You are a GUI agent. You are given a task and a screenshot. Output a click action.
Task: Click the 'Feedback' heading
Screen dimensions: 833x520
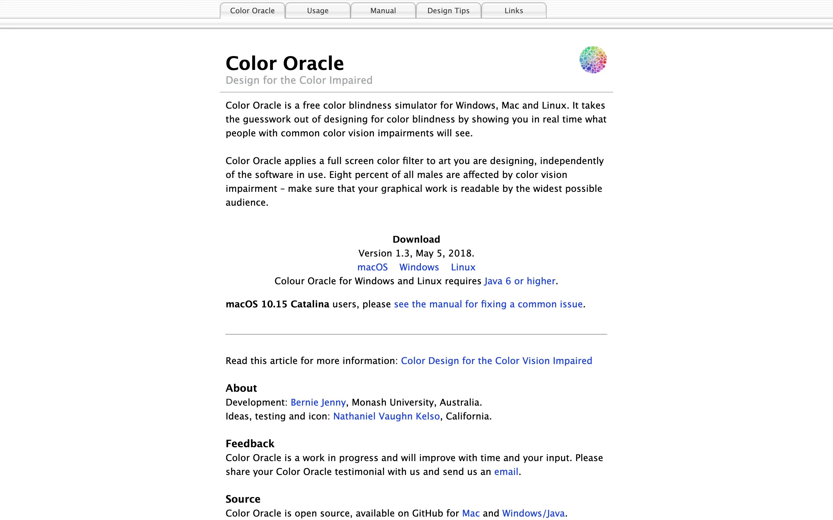[x=250, y=444]
